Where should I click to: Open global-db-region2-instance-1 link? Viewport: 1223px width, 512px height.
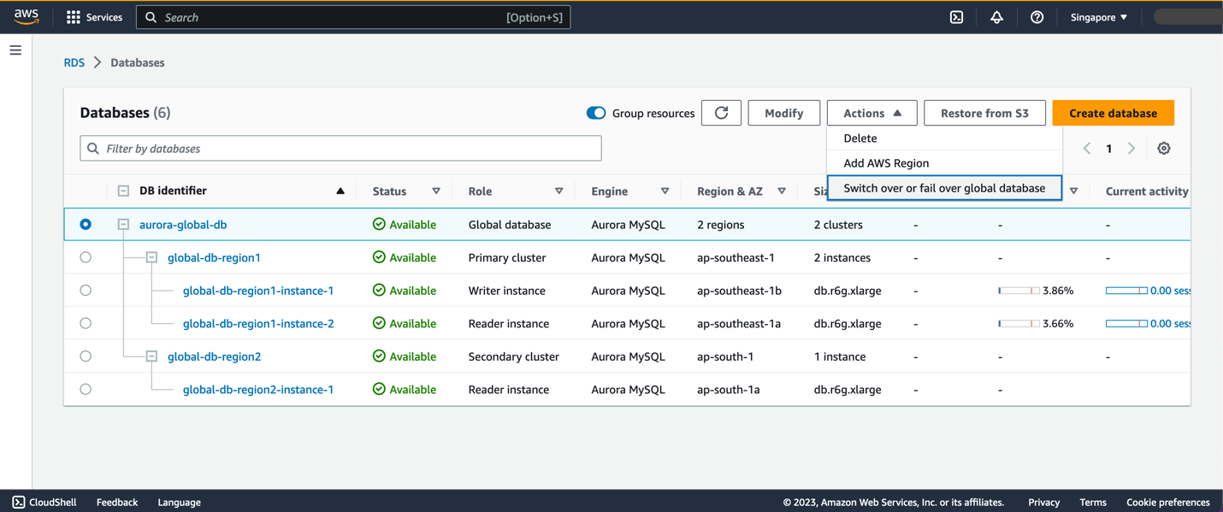point(258,389)
